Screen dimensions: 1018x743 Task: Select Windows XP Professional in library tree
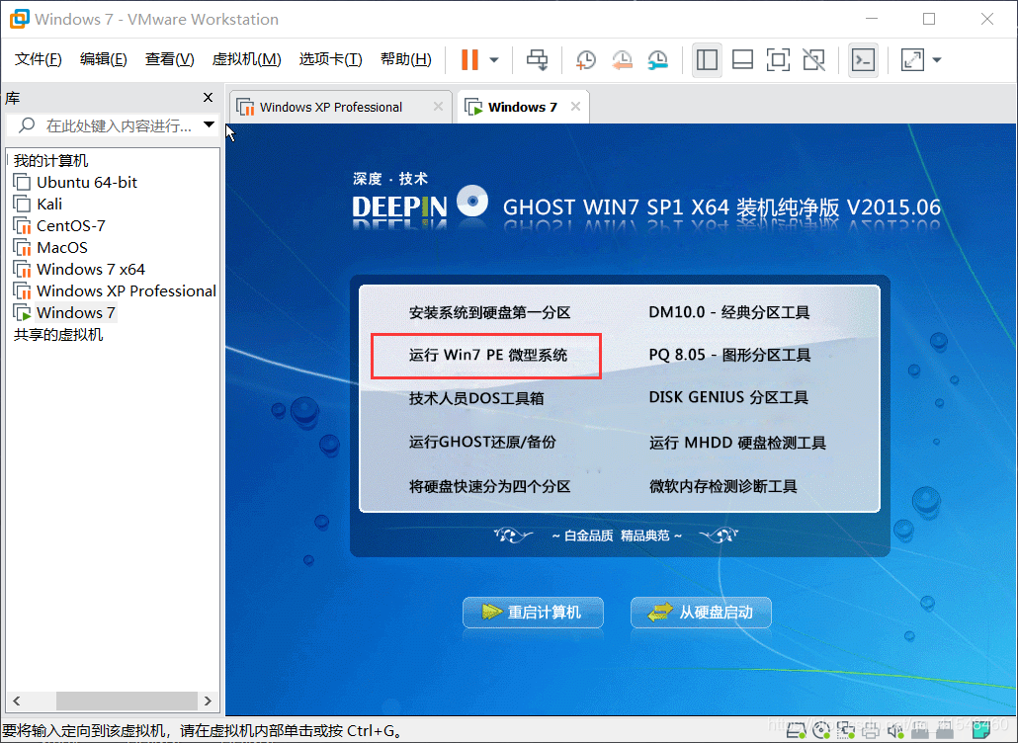coord(126,291)
